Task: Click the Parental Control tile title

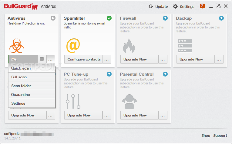Action: 137,74
